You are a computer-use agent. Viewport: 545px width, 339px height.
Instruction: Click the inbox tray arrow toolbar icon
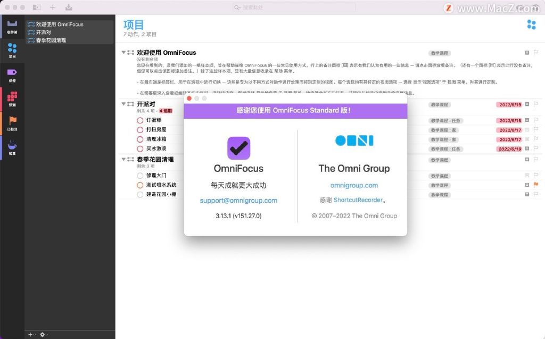(69, 7)
